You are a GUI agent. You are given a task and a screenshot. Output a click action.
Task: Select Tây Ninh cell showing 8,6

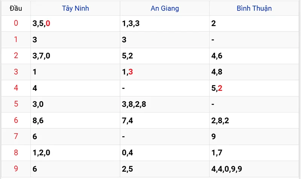38,120
